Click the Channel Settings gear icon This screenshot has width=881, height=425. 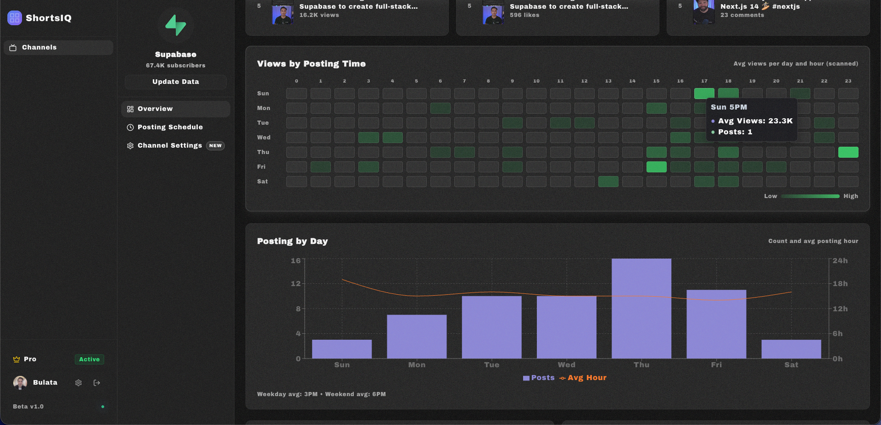coord(130,146)
